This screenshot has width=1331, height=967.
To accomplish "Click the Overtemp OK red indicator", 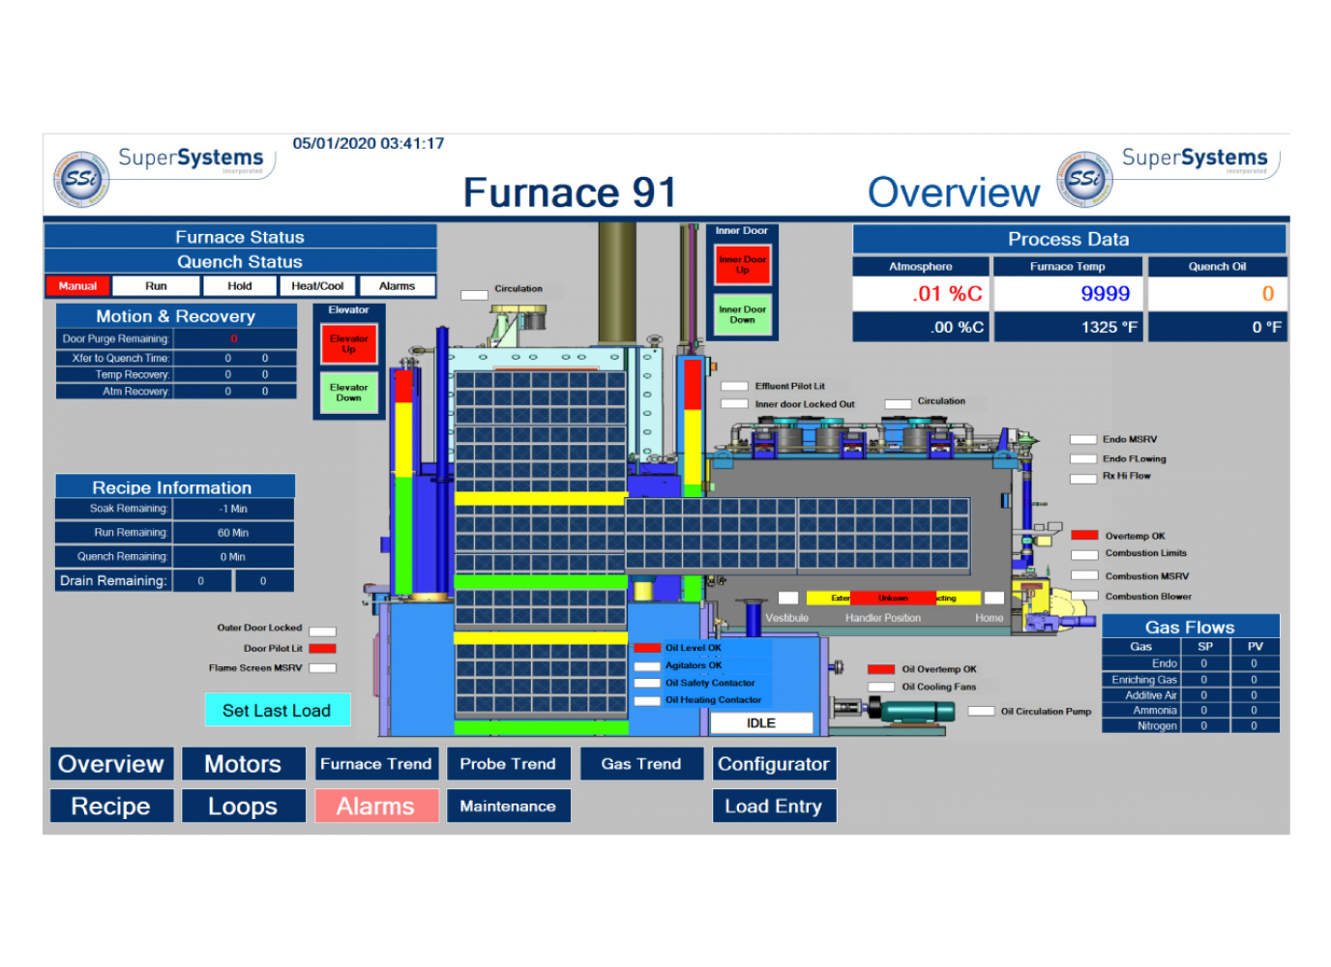I will click(1084, 536).
